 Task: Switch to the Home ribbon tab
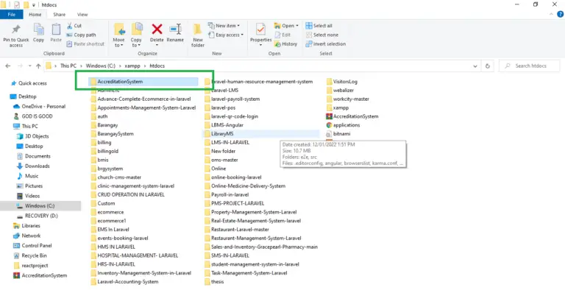[x=35, y=15]
